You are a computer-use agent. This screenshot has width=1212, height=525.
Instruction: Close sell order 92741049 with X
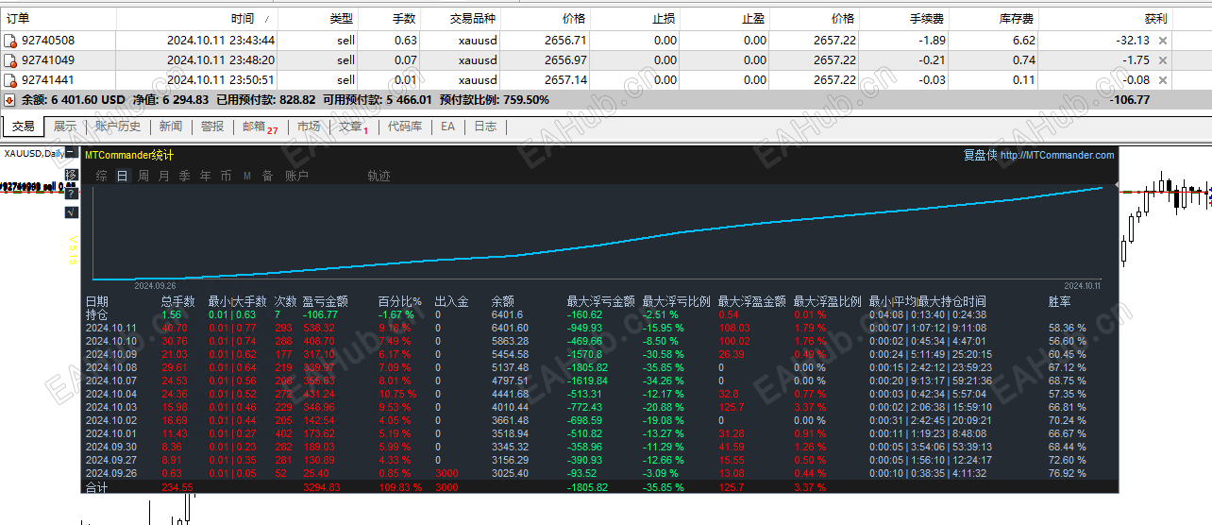(1163, 60)
